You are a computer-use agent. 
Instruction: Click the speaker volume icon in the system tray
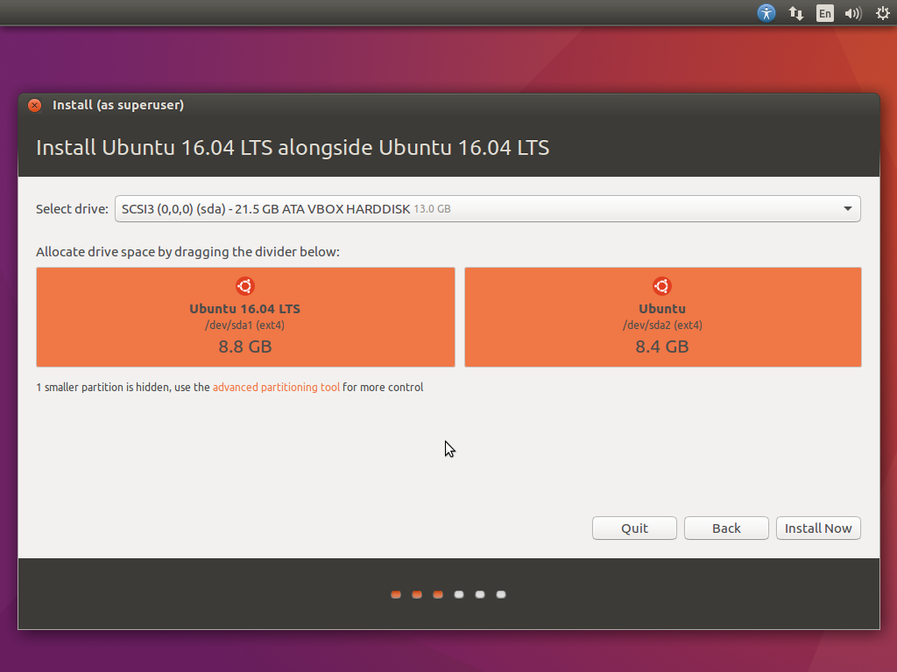(x=852, y=13)
